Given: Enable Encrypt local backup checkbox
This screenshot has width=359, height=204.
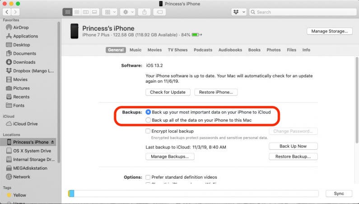Looking at the screenshot, I should coord(148,131).
